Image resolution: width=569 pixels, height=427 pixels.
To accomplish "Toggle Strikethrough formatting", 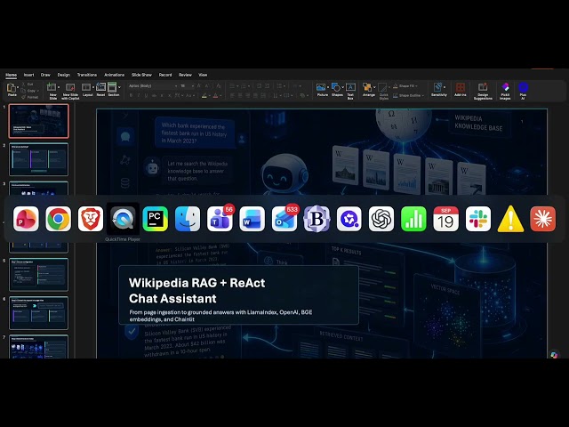I will coord(154,95).
